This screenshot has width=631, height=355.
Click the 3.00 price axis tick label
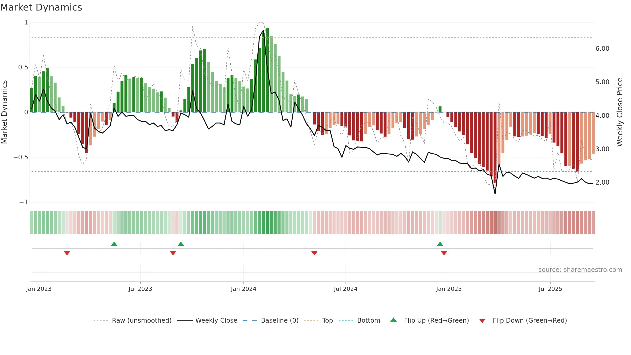pos(602,149)
